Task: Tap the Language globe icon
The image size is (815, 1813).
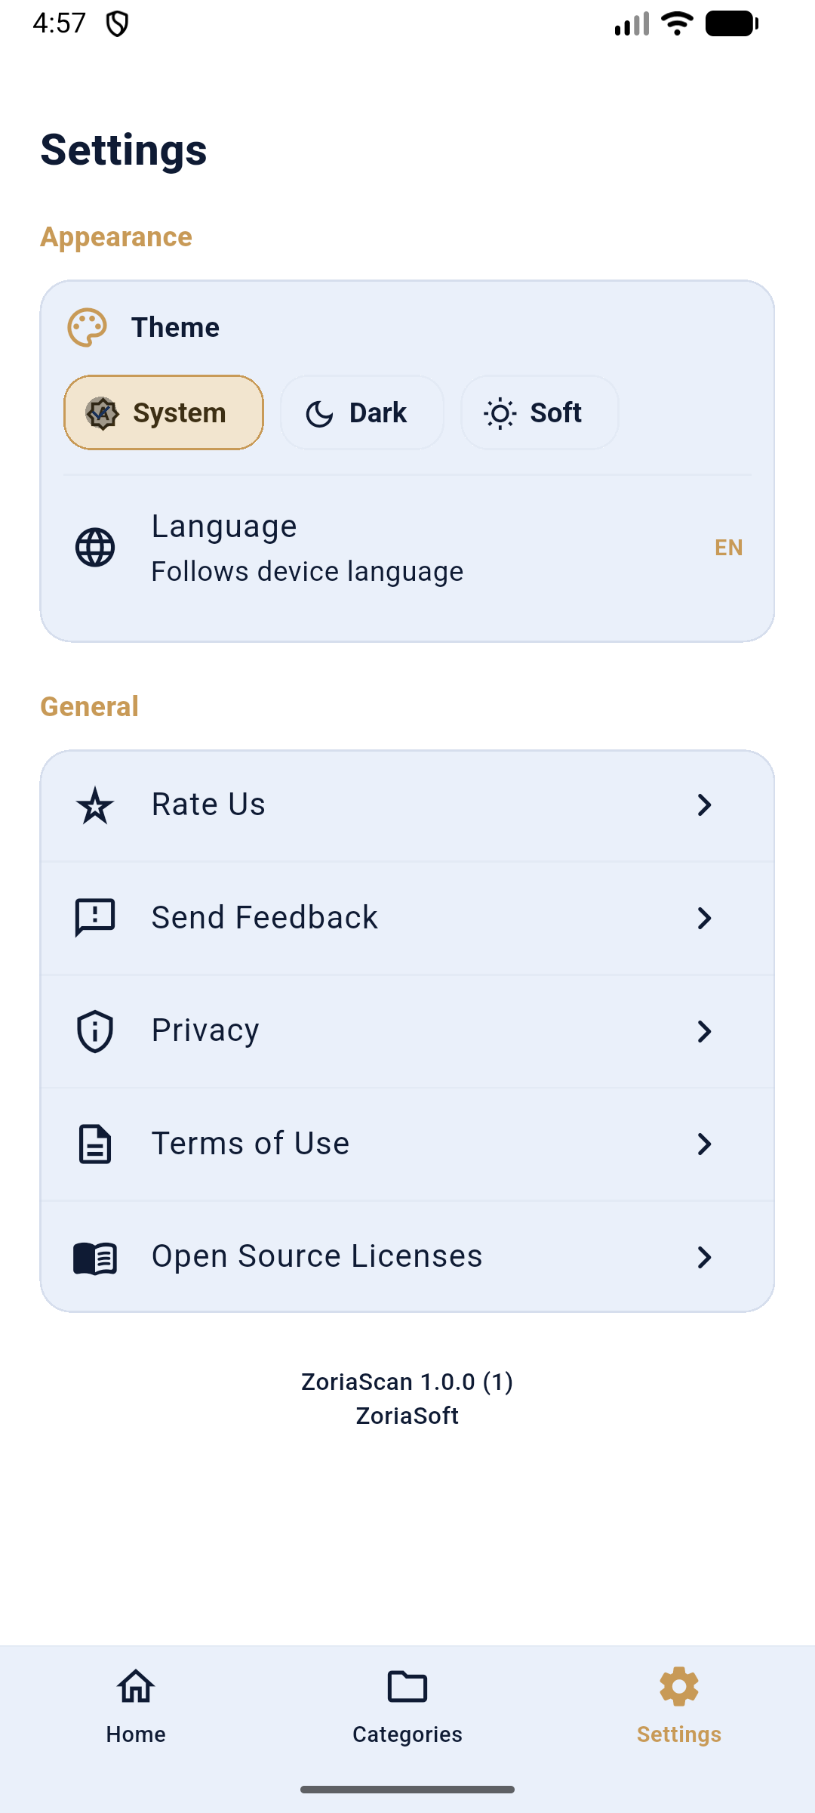Action: pos(95,548)
